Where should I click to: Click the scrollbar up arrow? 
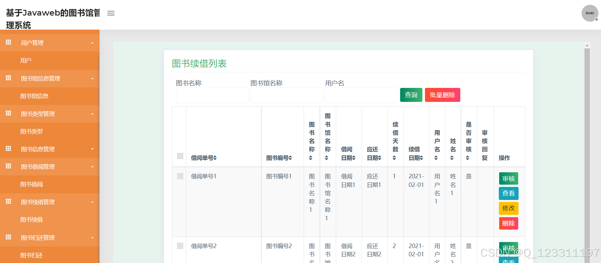[587, 46]
